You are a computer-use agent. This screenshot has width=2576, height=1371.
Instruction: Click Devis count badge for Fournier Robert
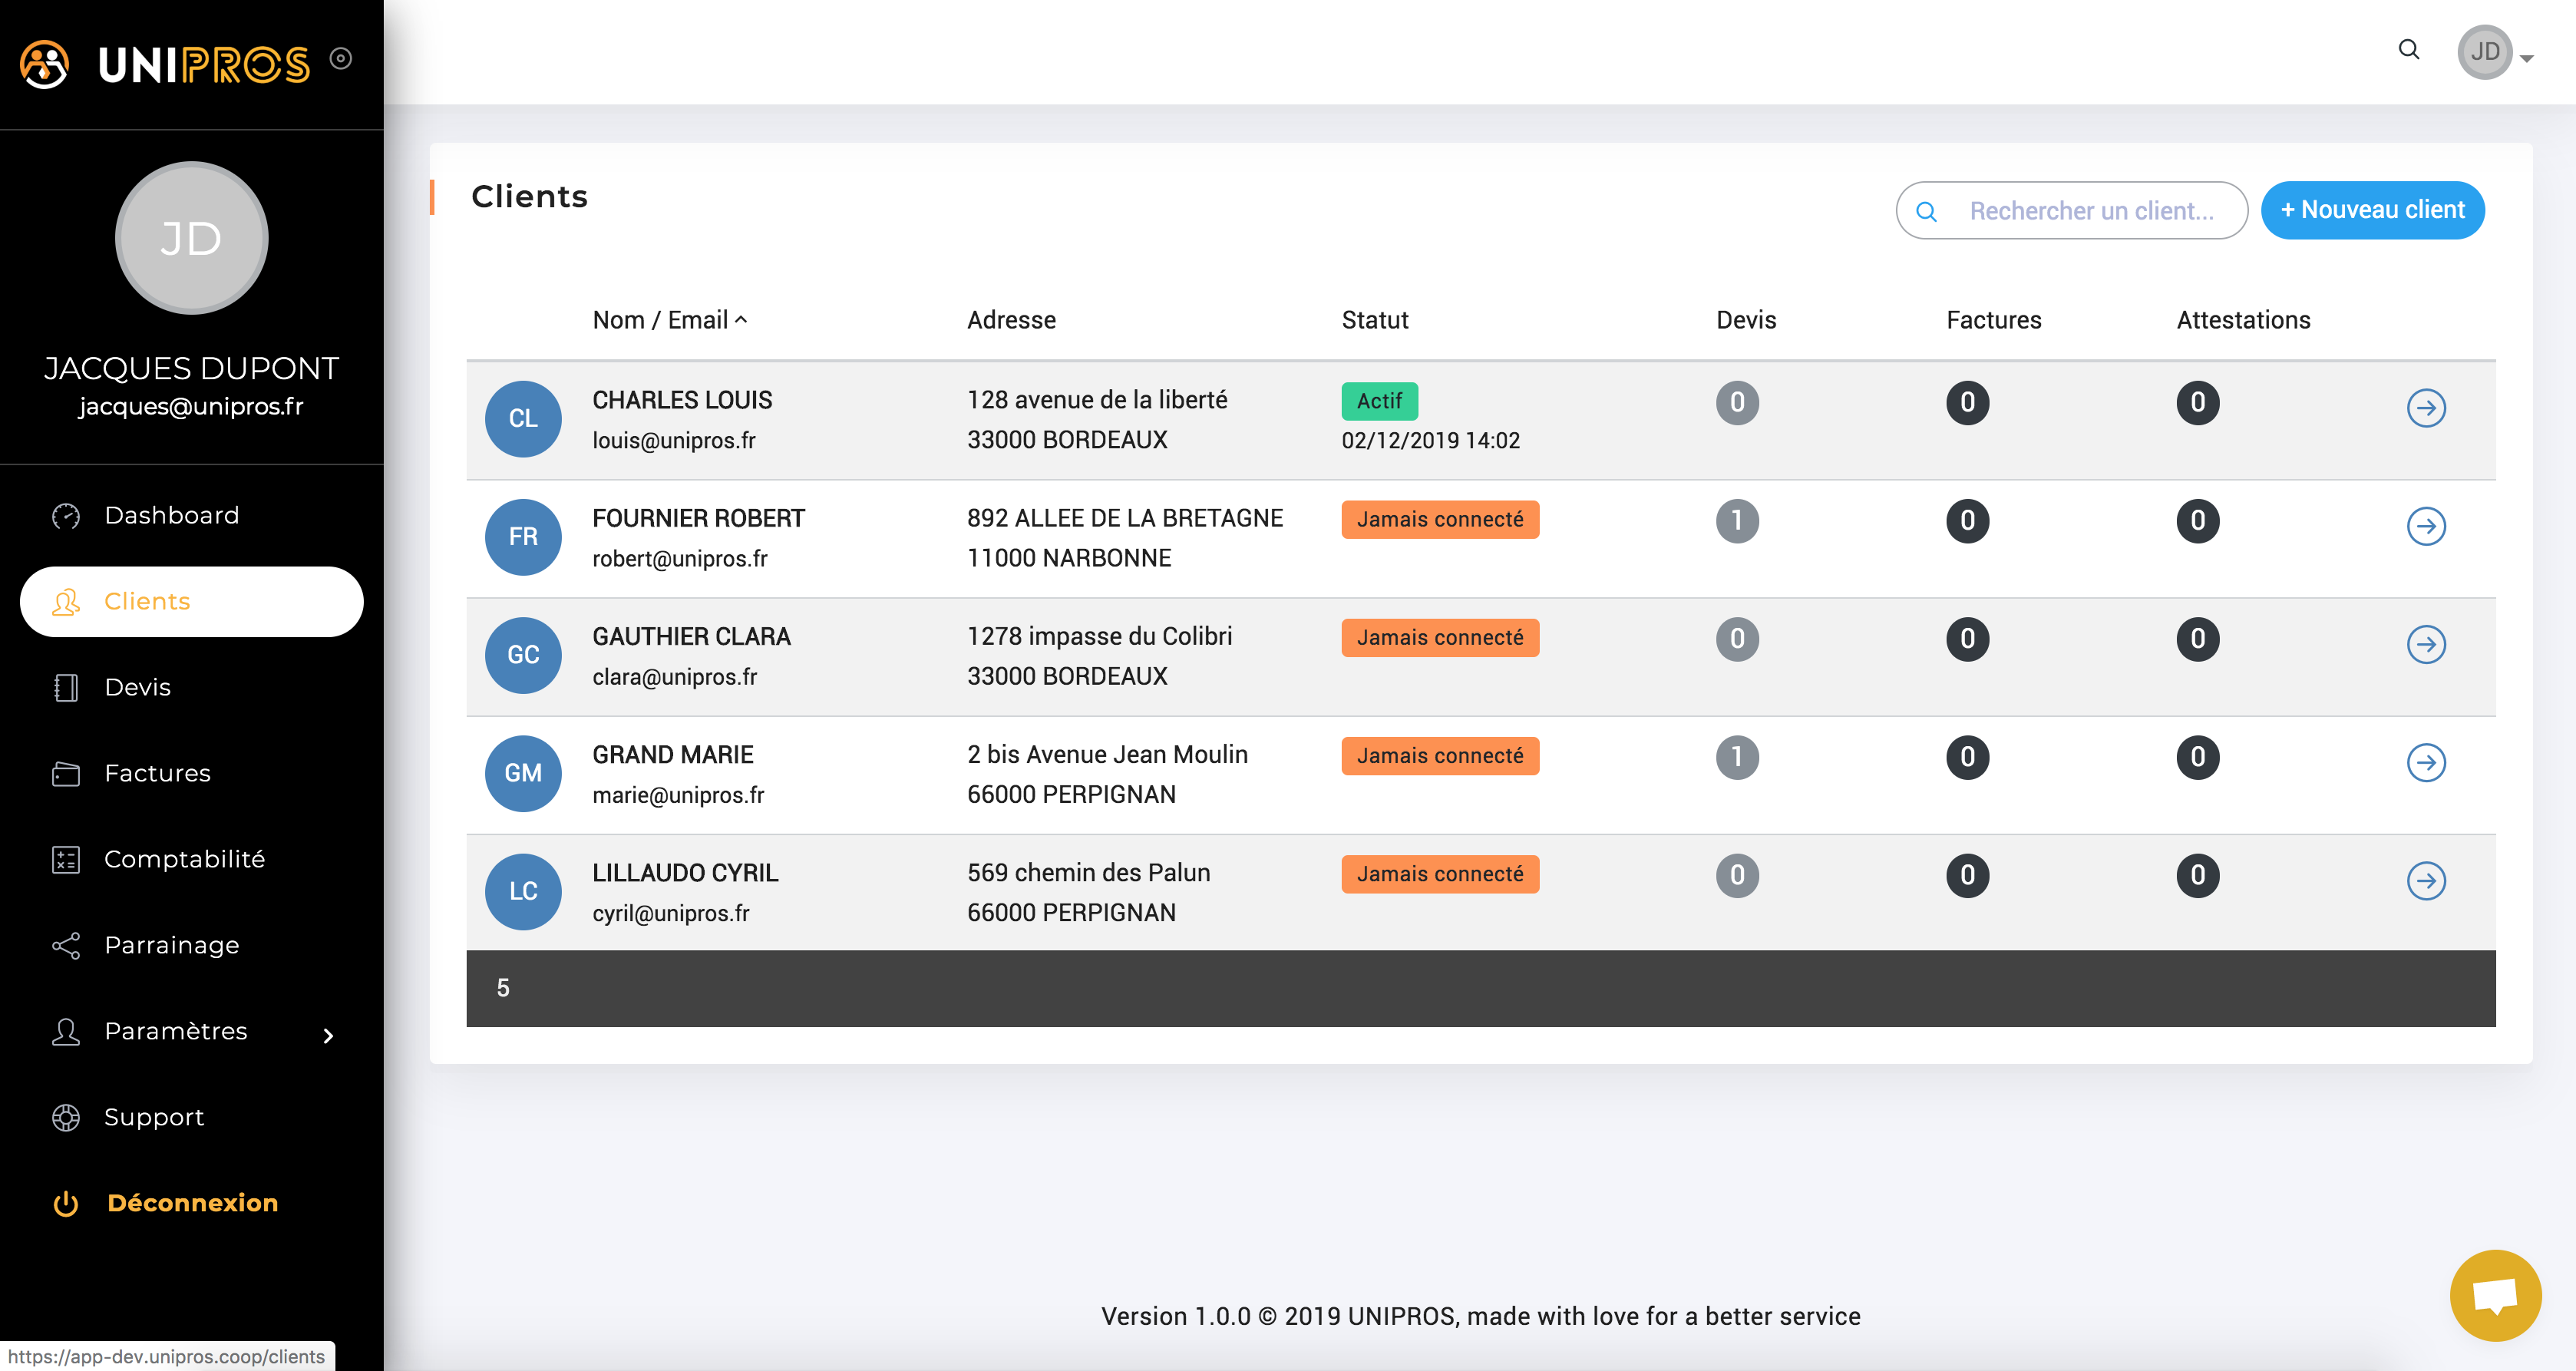(x=1737, y=521)
